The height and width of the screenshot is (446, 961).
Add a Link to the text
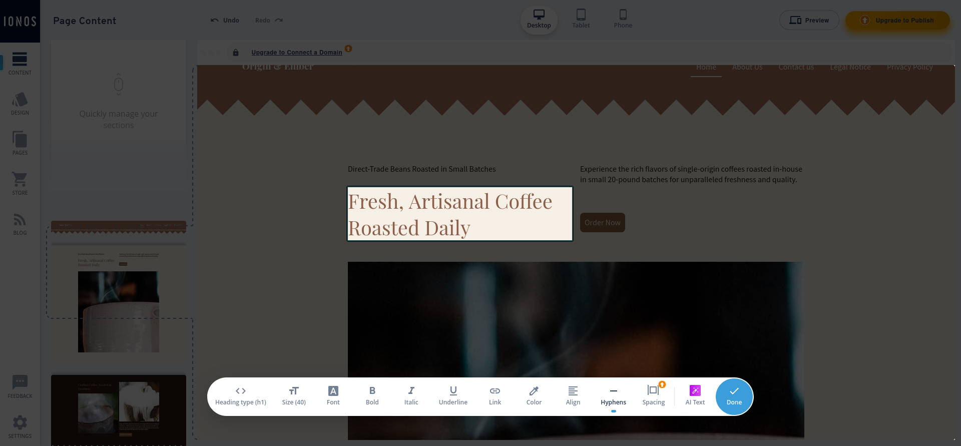coord(495,396)
